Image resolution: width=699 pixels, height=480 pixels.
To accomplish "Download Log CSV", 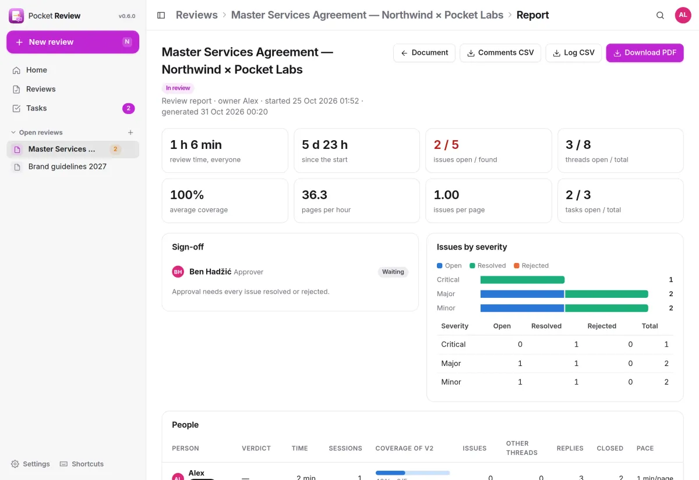I will click(574, 52).
